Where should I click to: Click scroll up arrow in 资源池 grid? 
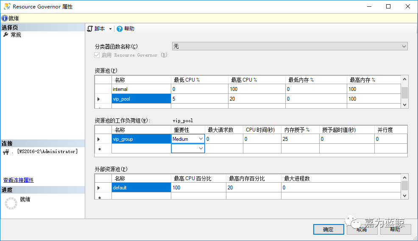point(405,79)
